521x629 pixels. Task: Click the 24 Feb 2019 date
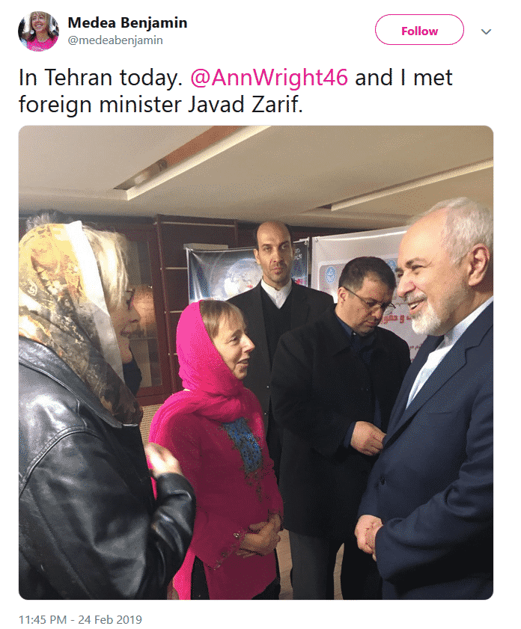coord(110,619)
